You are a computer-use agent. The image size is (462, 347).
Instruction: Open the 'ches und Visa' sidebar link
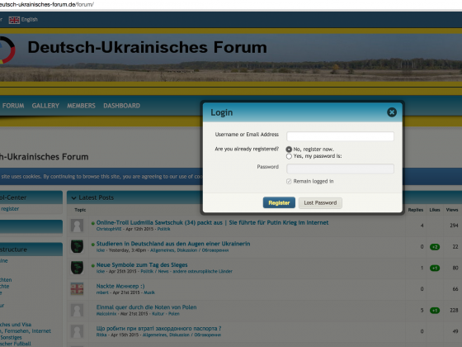click(16, 325)
